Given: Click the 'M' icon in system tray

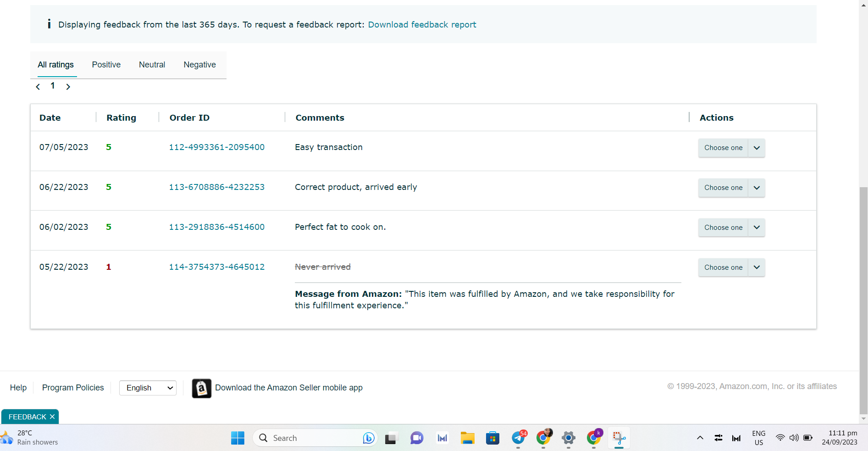Looking at the screenshot, I should click(736, 438).
